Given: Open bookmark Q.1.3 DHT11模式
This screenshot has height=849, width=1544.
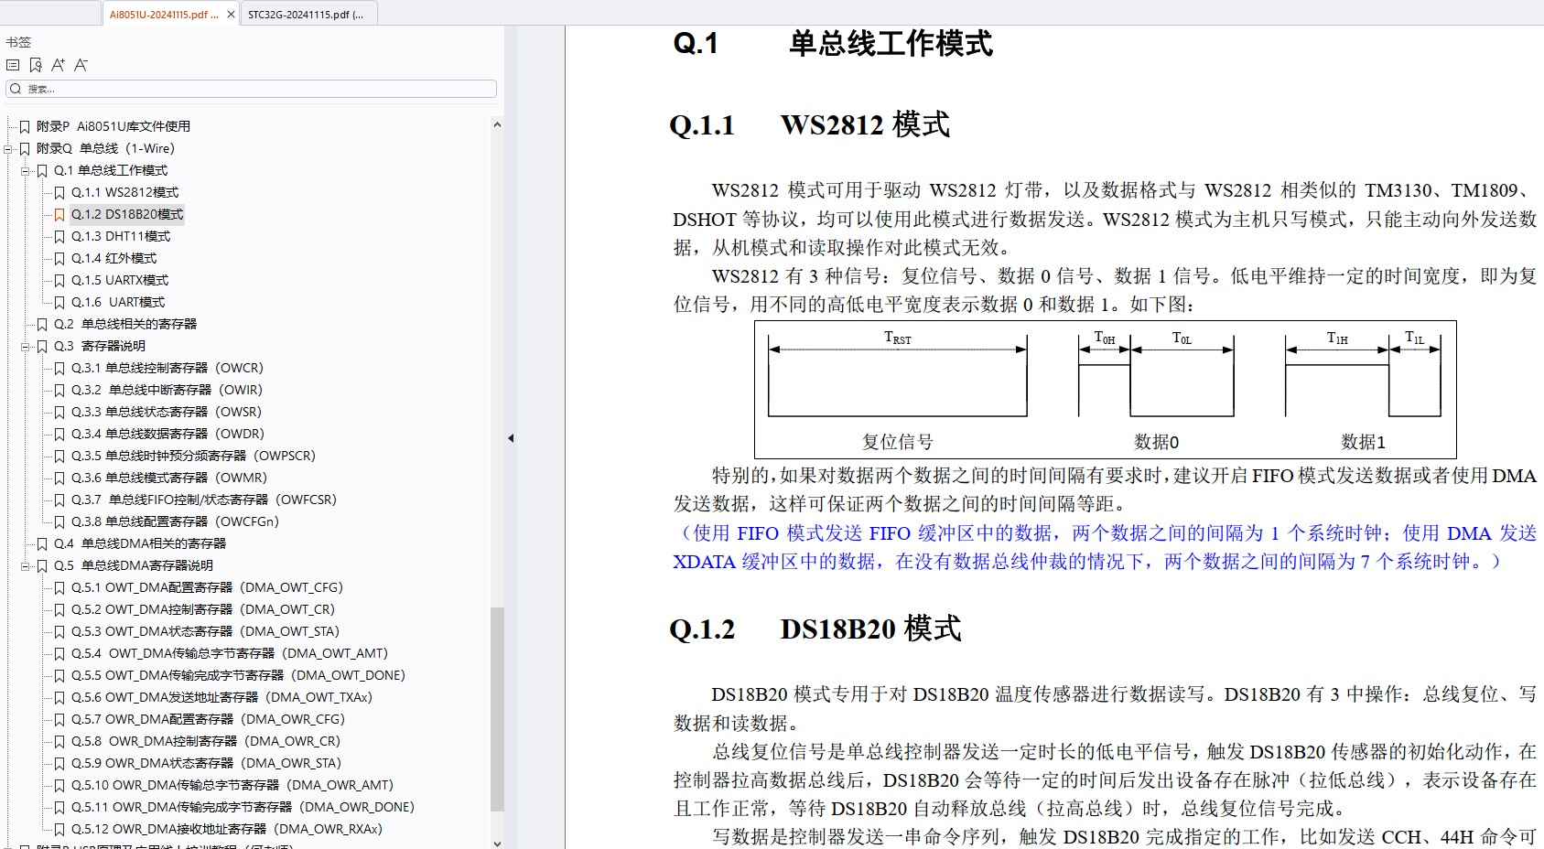Looking at the screenshot, I should 121,236.
